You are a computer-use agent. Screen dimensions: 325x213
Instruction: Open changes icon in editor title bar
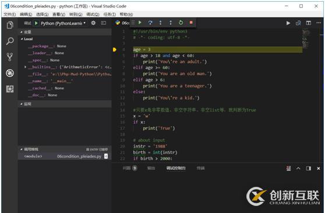(298, 23)
